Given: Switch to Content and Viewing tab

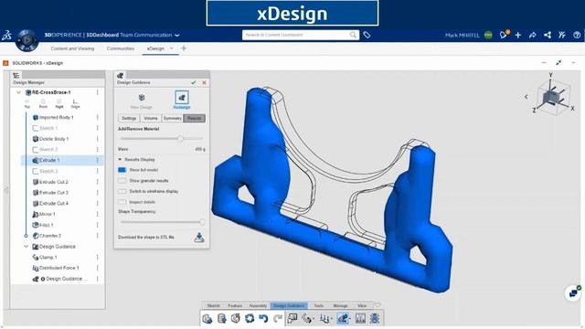Looking at the screenshot, I should (x=72, y=48).
